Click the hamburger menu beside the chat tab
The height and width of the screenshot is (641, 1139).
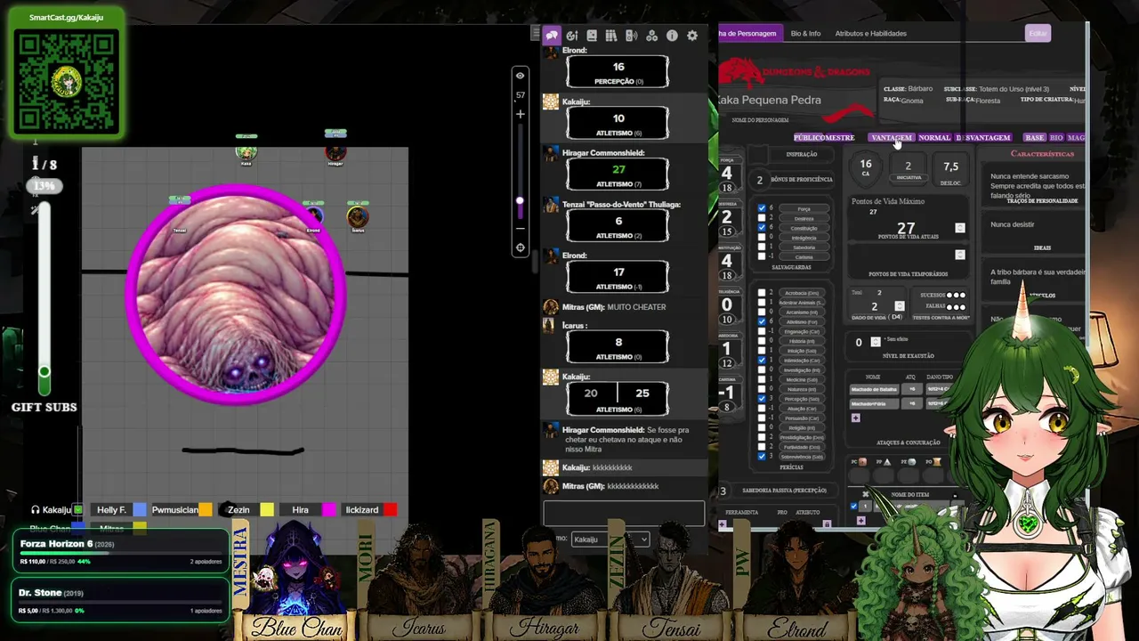click(536, 34)
